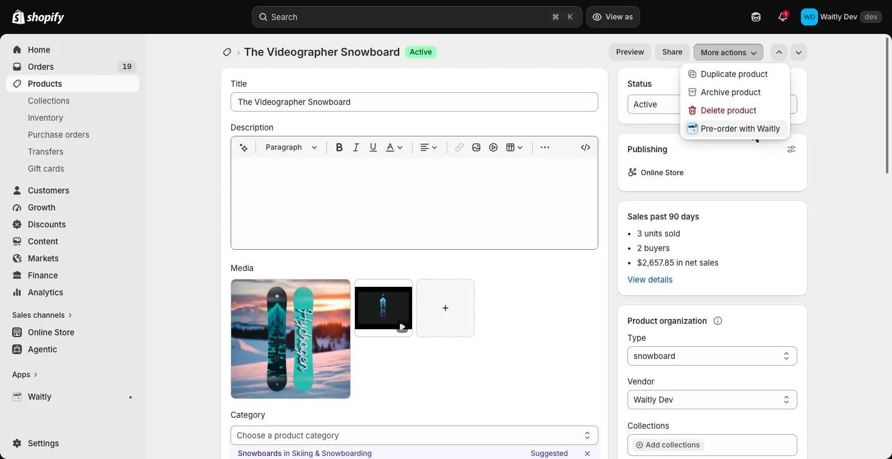Open the insert table dropdown

(x=515, y=147)
